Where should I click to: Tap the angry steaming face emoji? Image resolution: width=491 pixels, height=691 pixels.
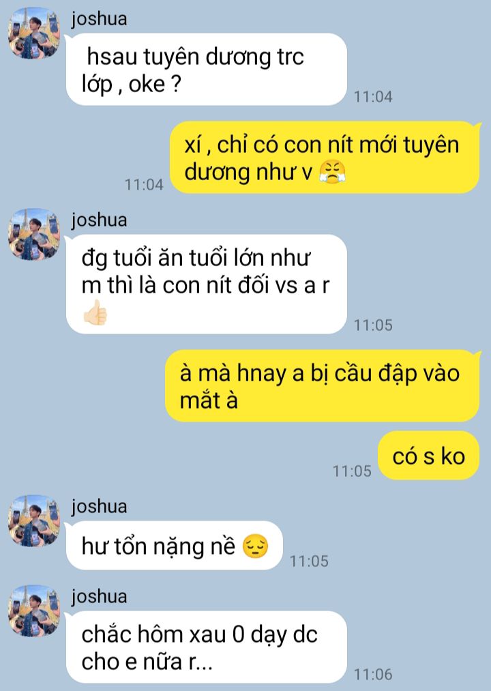pos(332,172)
